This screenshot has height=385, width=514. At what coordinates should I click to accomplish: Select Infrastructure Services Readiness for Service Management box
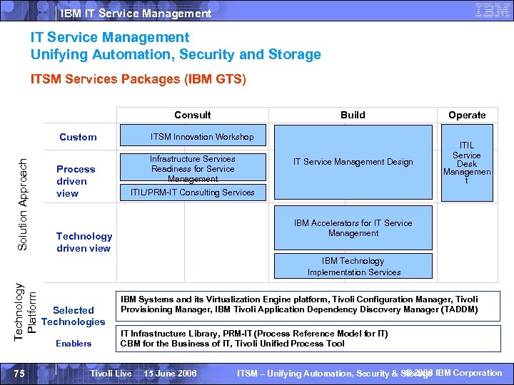[x=193, y=168]
